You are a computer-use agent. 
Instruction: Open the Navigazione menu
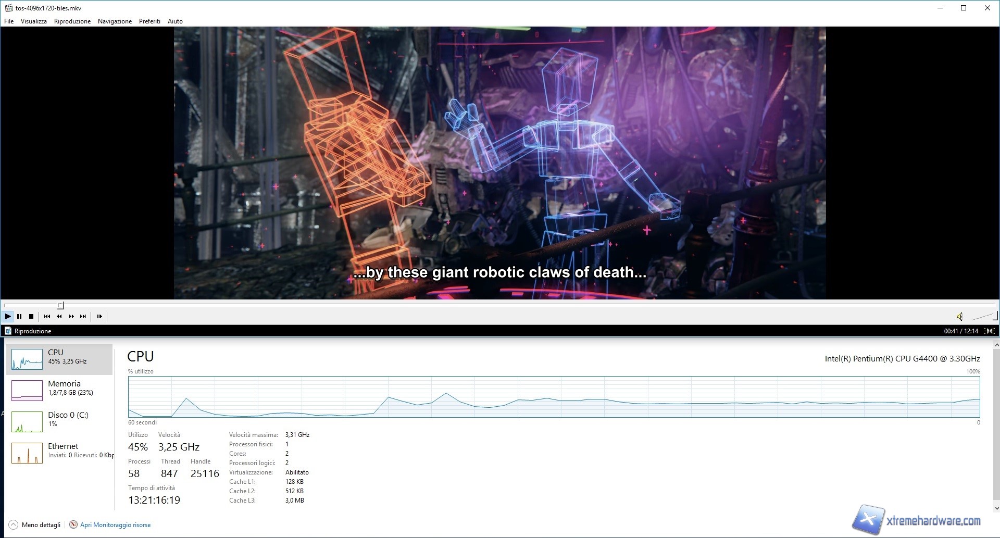[x=115, y=21]
